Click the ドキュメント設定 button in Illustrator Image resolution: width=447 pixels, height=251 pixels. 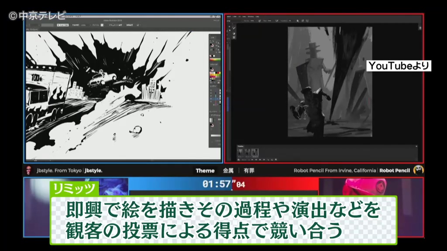coord(115,25)
